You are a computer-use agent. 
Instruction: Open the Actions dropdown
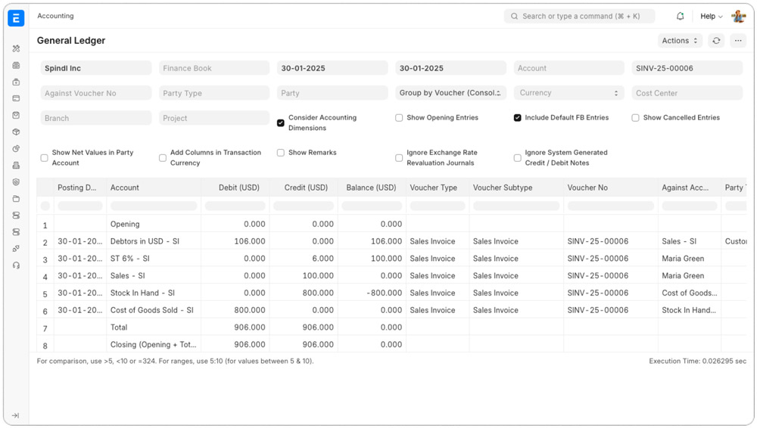(x=680, y=41)
